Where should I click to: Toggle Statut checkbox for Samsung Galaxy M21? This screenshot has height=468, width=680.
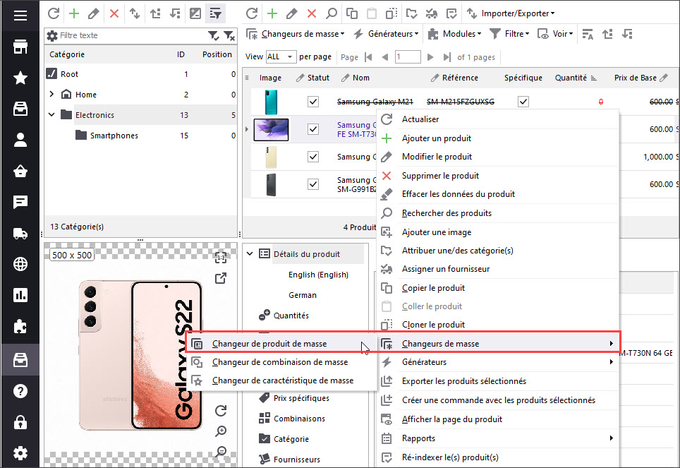[x=313, y=102]
